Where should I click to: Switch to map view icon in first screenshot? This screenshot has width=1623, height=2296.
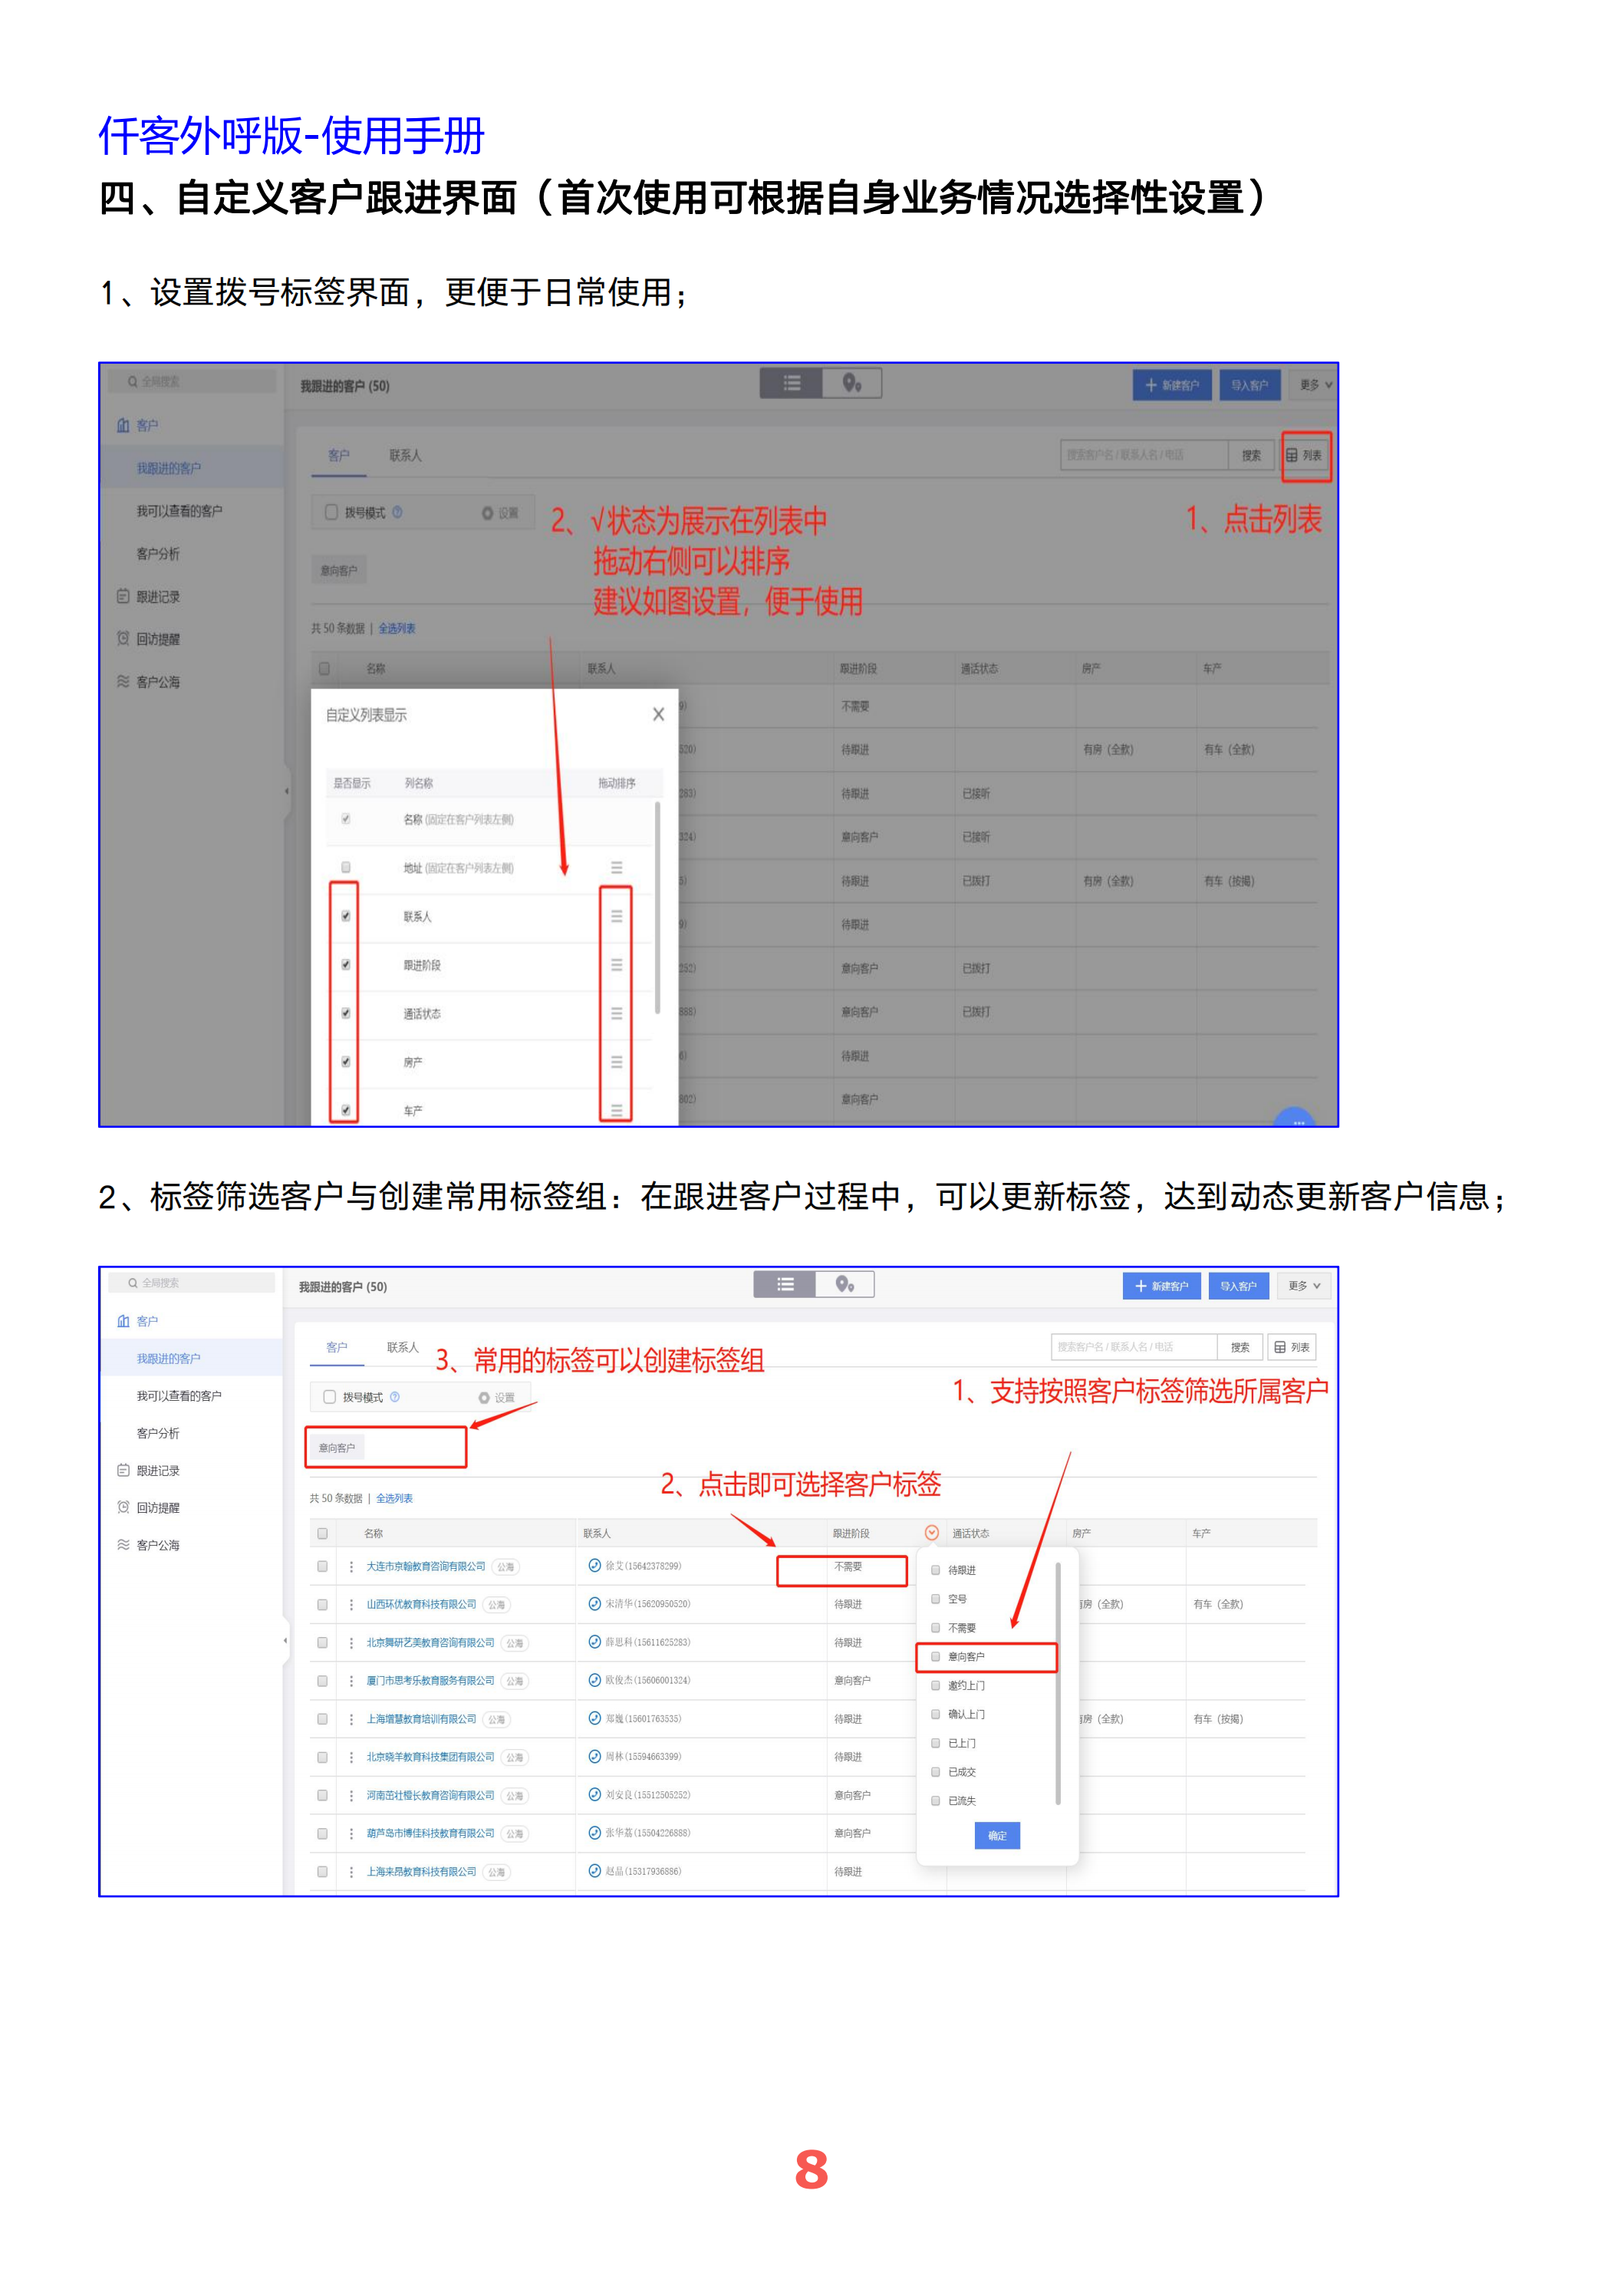tap(852, 383)
